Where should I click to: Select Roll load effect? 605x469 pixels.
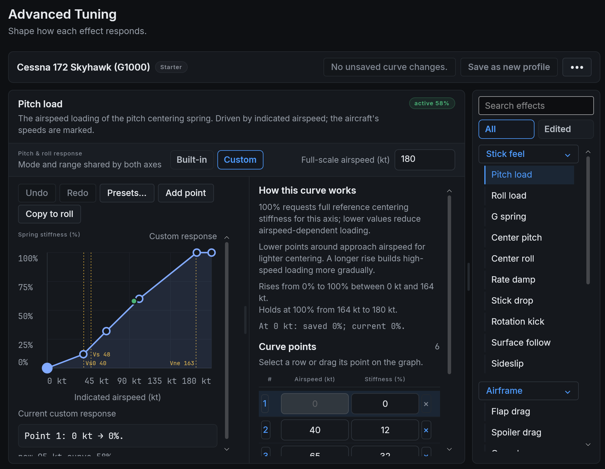pyautogui.click(x=529, y=196)
